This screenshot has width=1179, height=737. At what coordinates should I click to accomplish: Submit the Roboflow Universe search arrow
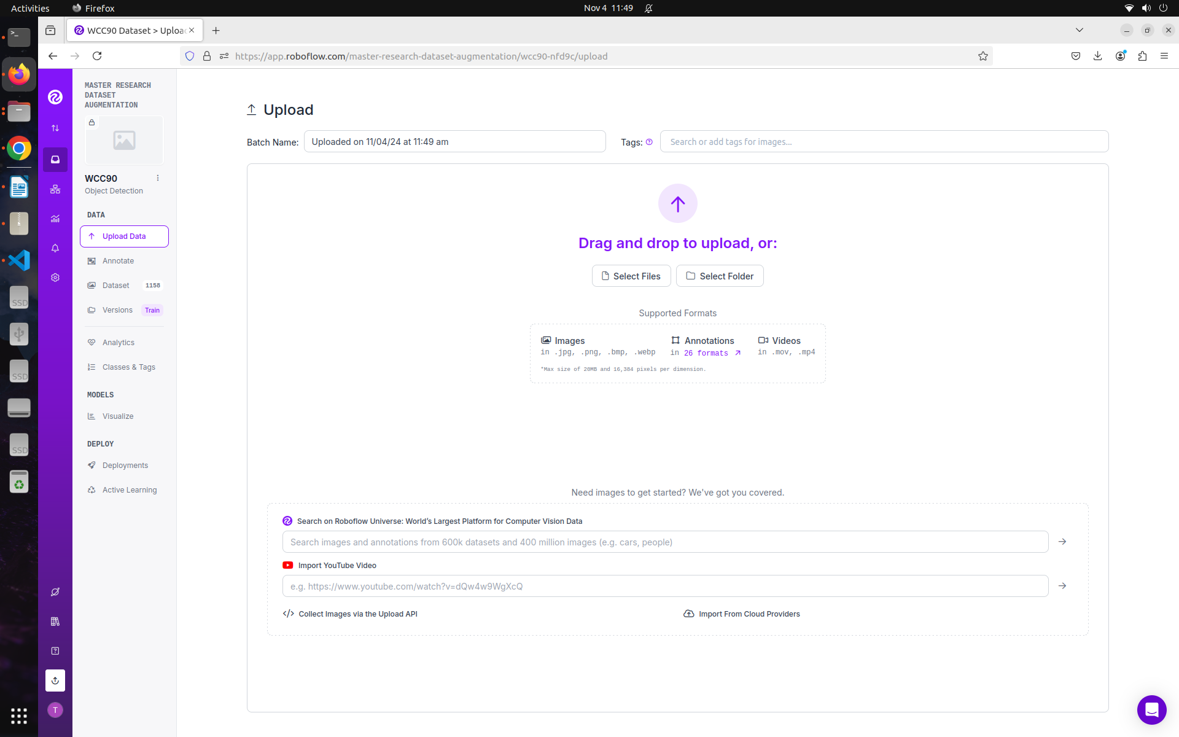1062,542
